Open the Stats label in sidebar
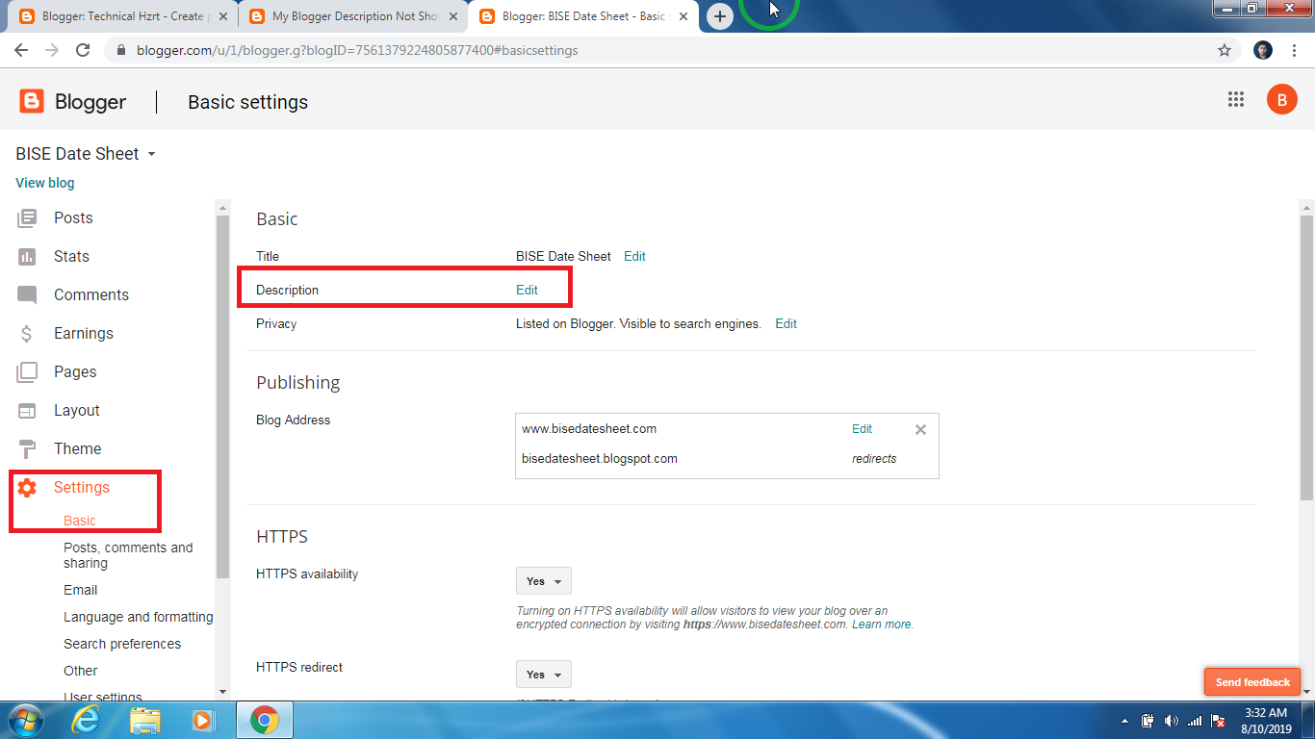Image resolution: width=1315 pixels, height=739 pixels. tap(71, 257)
